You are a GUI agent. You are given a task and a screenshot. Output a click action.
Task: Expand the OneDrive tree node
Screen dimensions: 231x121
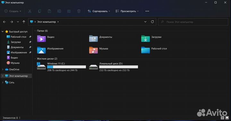[x=3, y=69]
